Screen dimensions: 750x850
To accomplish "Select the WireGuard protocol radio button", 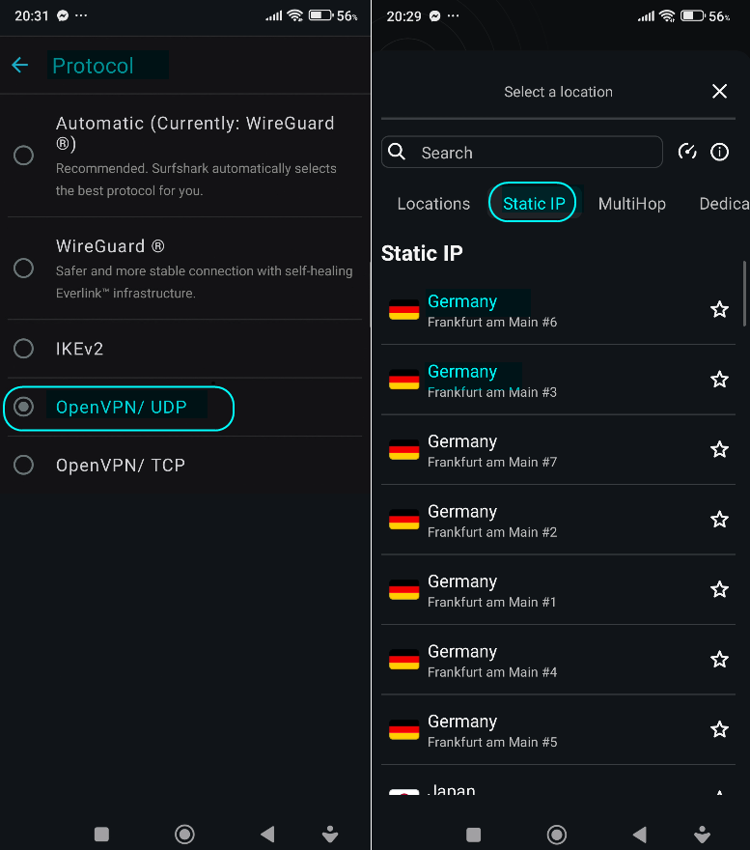I will point(23,268).
